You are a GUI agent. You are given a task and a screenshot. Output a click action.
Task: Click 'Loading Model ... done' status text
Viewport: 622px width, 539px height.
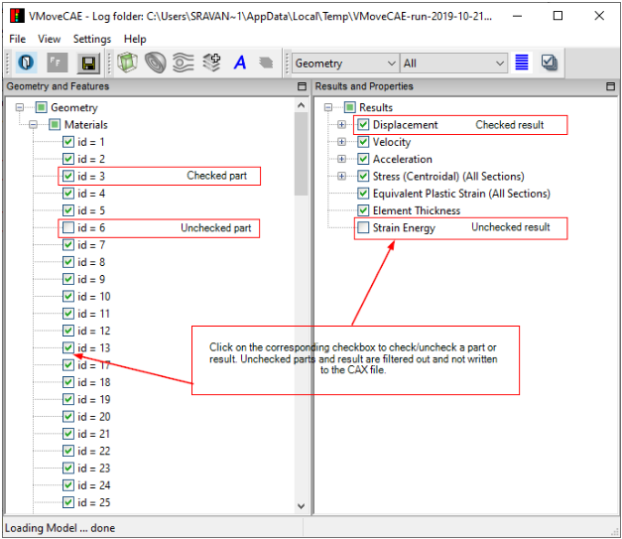point(60,528)
